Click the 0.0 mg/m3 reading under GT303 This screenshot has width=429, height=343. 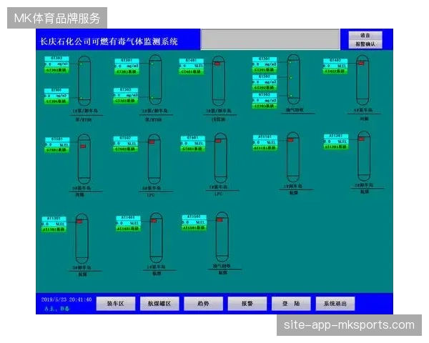click(x=56, y=64)
